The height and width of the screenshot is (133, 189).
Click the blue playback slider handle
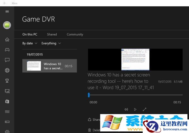pos(89,95)
